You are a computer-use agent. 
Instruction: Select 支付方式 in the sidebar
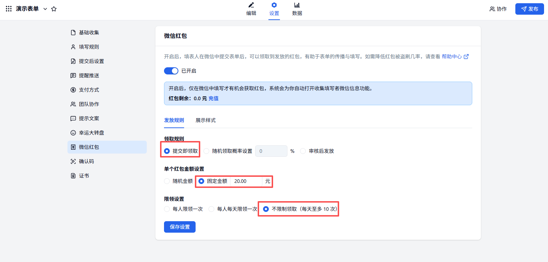tap(89, 90)
